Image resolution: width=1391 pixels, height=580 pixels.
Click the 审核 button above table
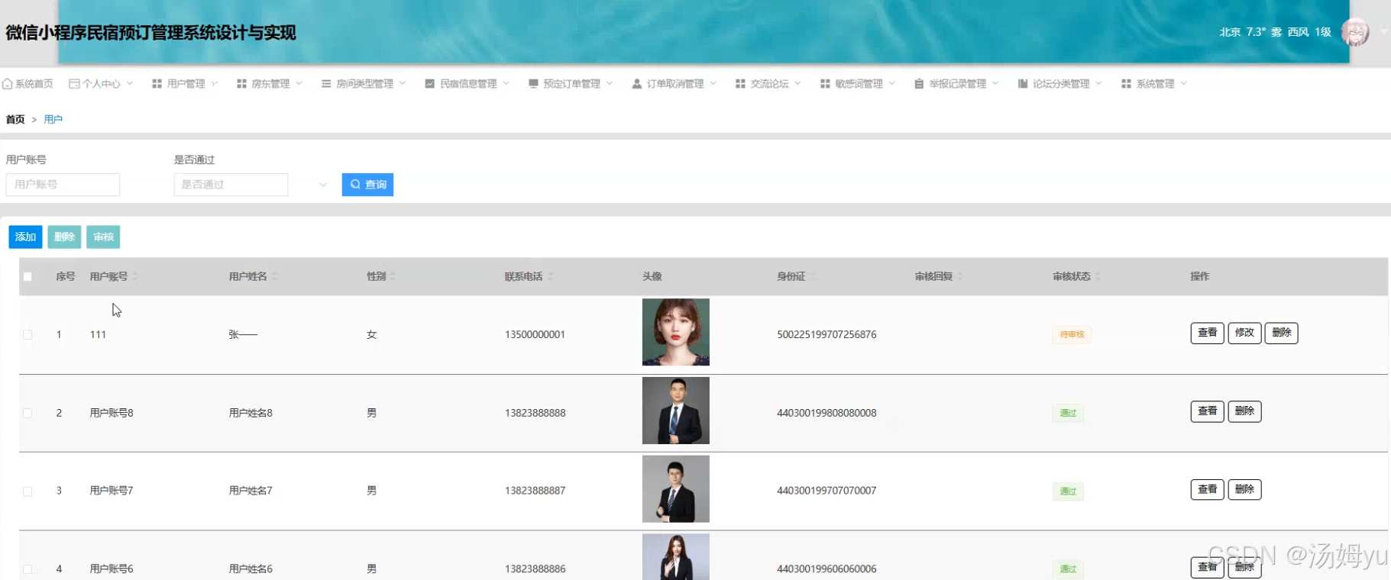[x=103, y=237]
